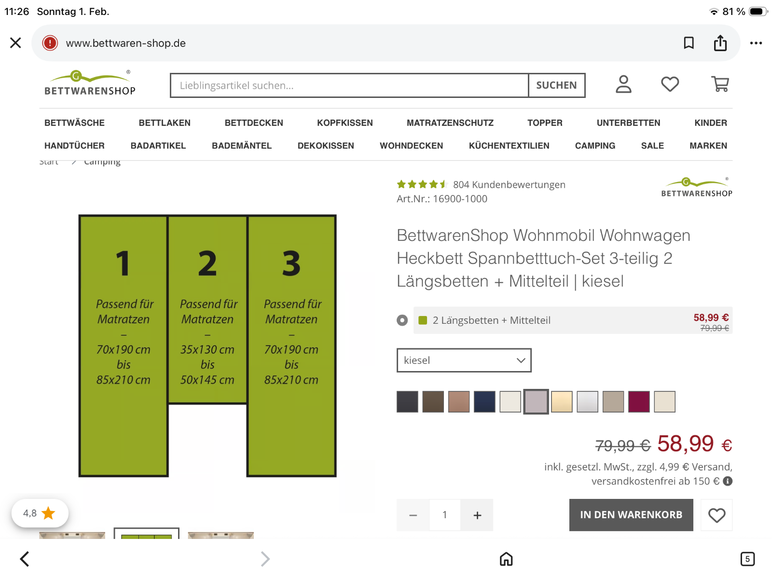
Task: Select the terracotta rose color swatch
Action: (x=459, y=401)
